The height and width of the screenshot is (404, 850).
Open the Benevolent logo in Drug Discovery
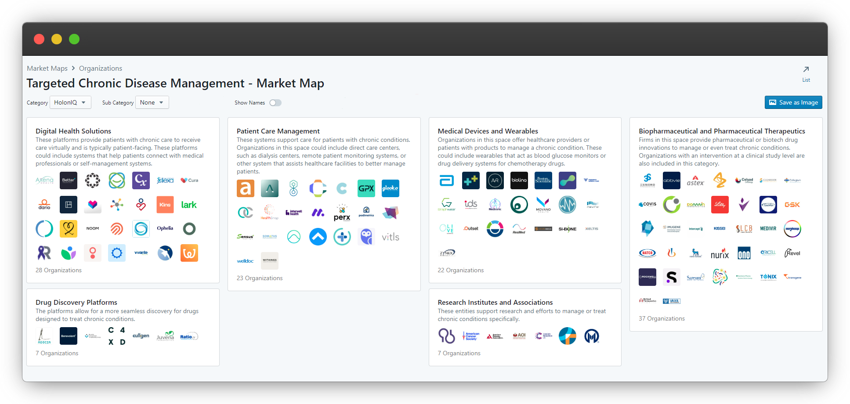pos(69,336)
